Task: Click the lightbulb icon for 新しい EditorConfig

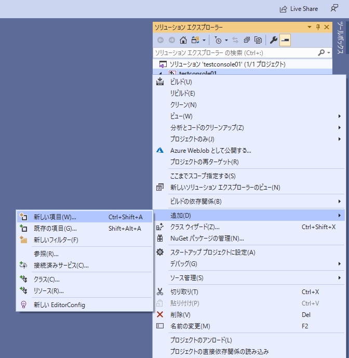Action: click(x=23, y=304)
